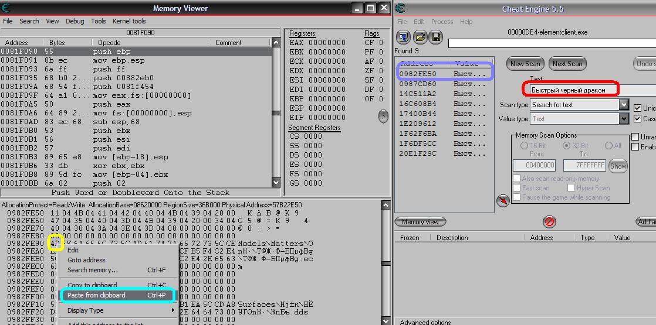Viewport: 656px width, 325px height.
Task: Select found address 20E1F29C
Action: pyautogui.click(x=444, y=154)
